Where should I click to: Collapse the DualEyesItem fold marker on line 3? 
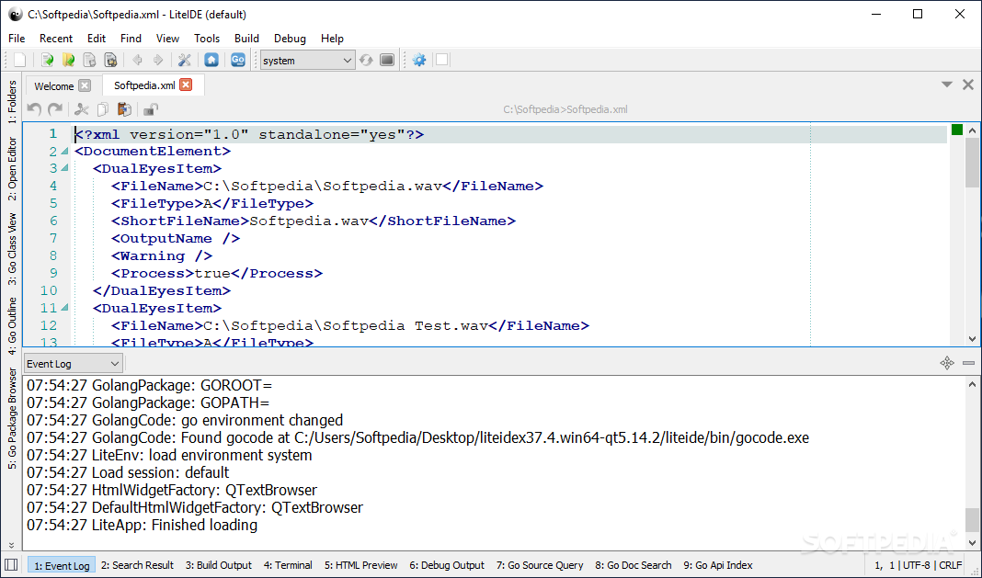point(64,168)
